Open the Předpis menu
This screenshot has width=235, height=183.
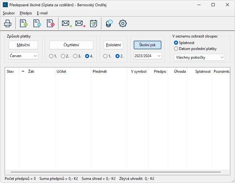(26, 13)
